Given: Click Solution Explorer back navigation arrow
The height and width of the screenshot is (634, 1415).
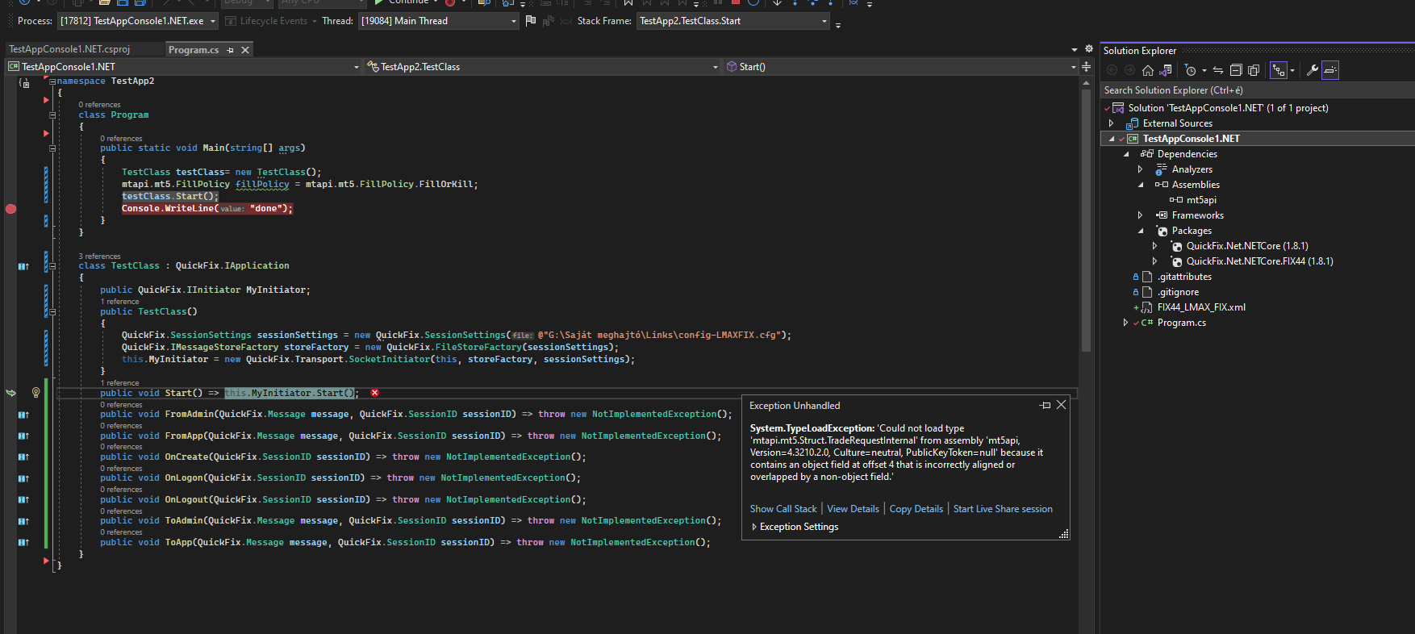Looking at the screenshot, I should tap(1112, 70).
